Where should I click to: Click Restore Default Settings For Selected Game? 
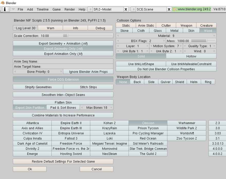[63, 162]
